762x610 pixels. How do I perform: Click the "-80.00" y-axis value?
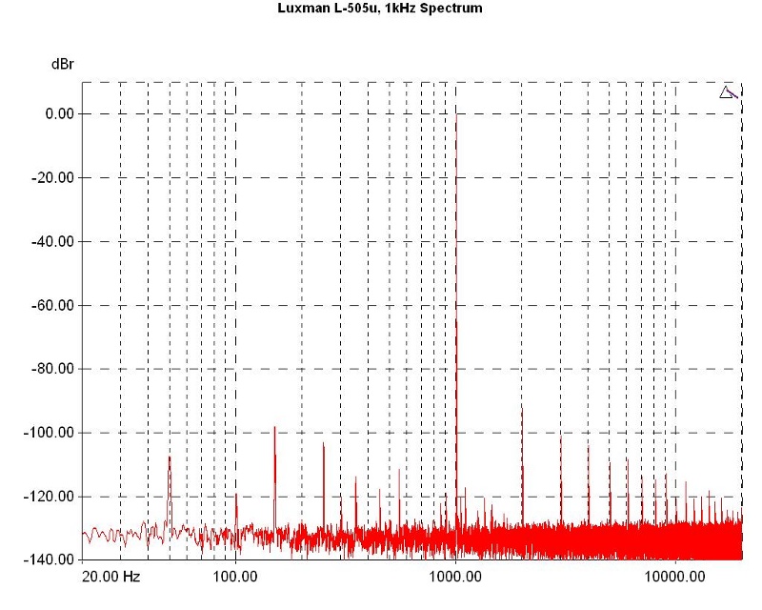53,369
